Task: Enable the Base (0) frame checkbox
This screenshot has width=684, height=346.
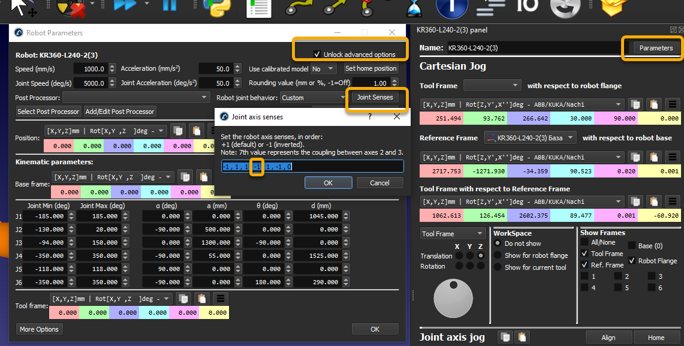Action: point(632,246)
